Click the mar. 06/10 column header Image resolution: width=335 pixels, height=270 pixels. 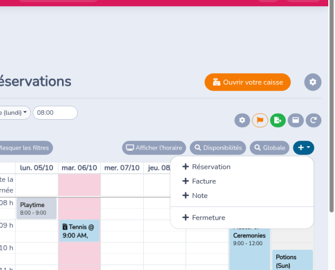tap(80, 168)
